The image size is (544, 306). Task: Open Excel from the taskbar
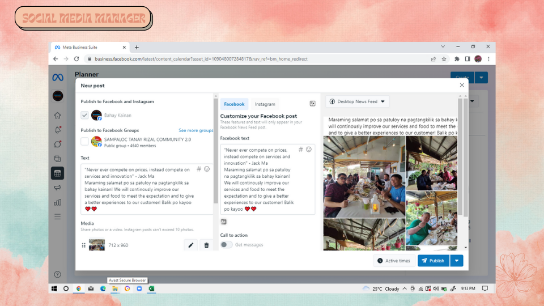(x=151, y=288)
